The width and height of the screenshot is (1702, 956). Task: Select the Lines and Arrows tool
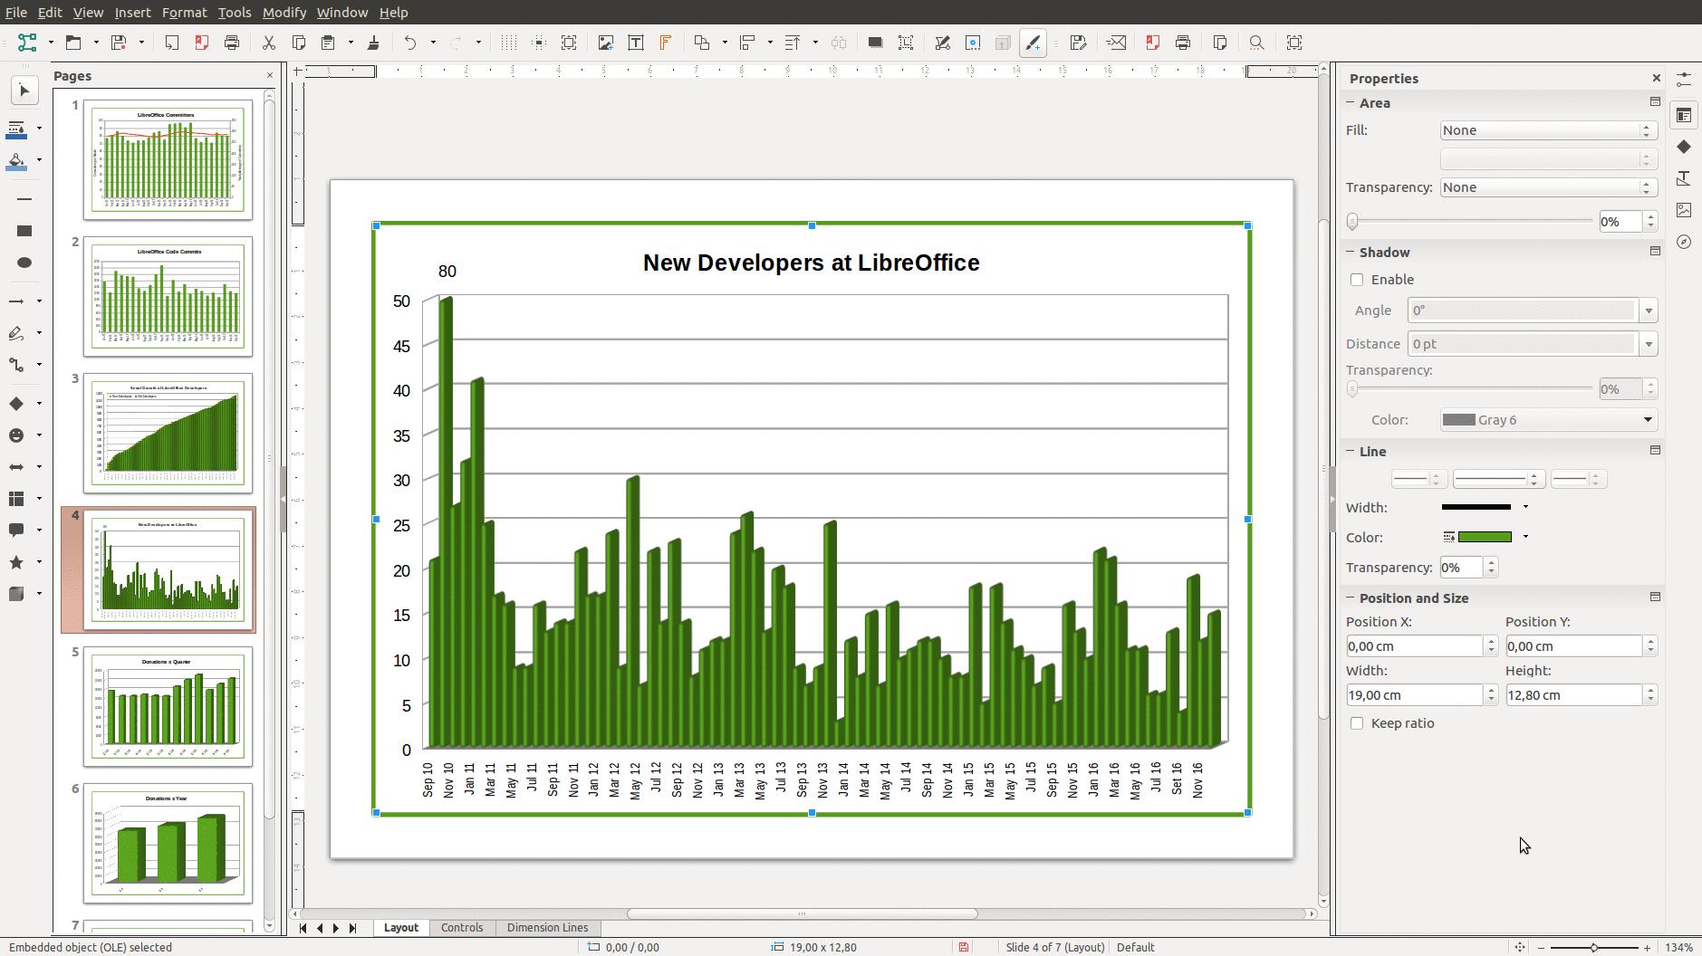pos(16,301)
